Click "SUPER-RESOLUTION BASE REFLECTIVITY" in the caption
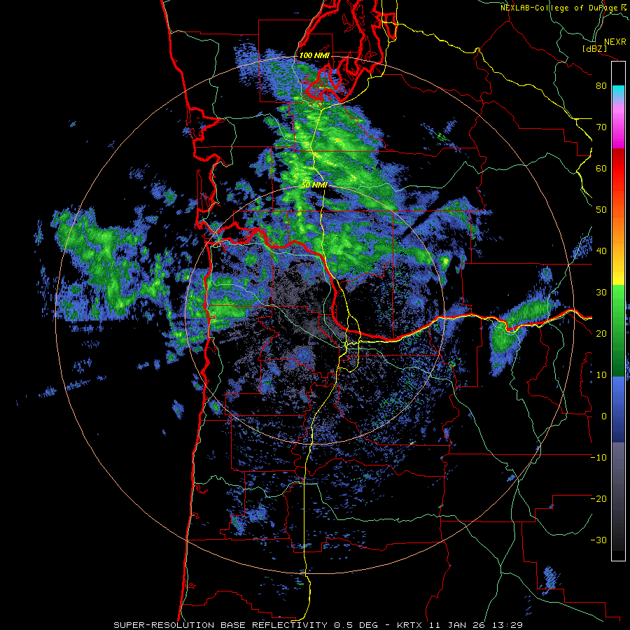630x630 pixels. 220,625
